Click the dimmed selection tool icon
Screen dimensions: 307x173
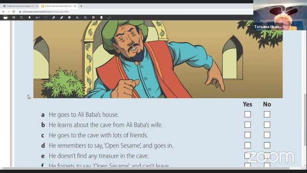(46, 18)
